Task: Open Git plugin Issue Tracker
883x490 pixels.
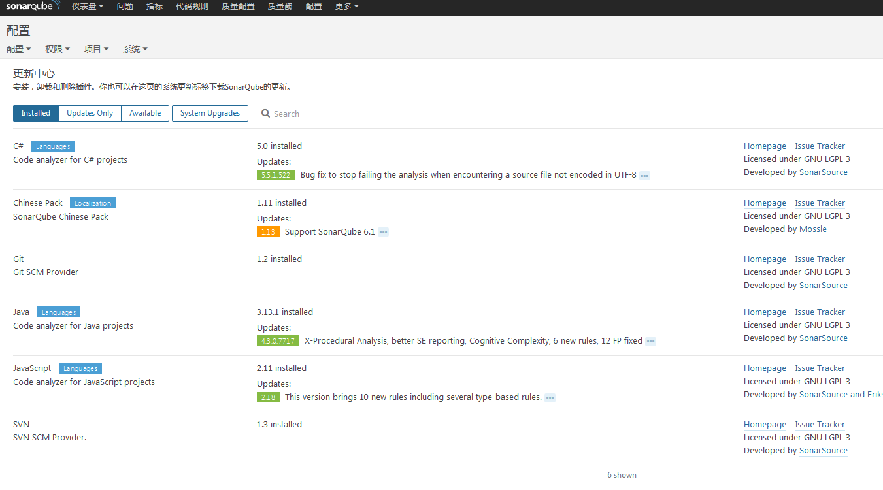Action: coord(820,259)
